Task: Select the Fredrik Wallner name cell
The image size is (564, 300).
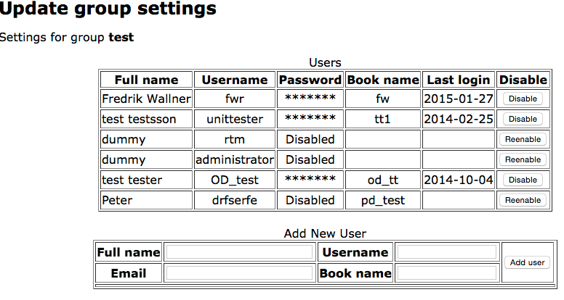Action: (x=146, y=99)
